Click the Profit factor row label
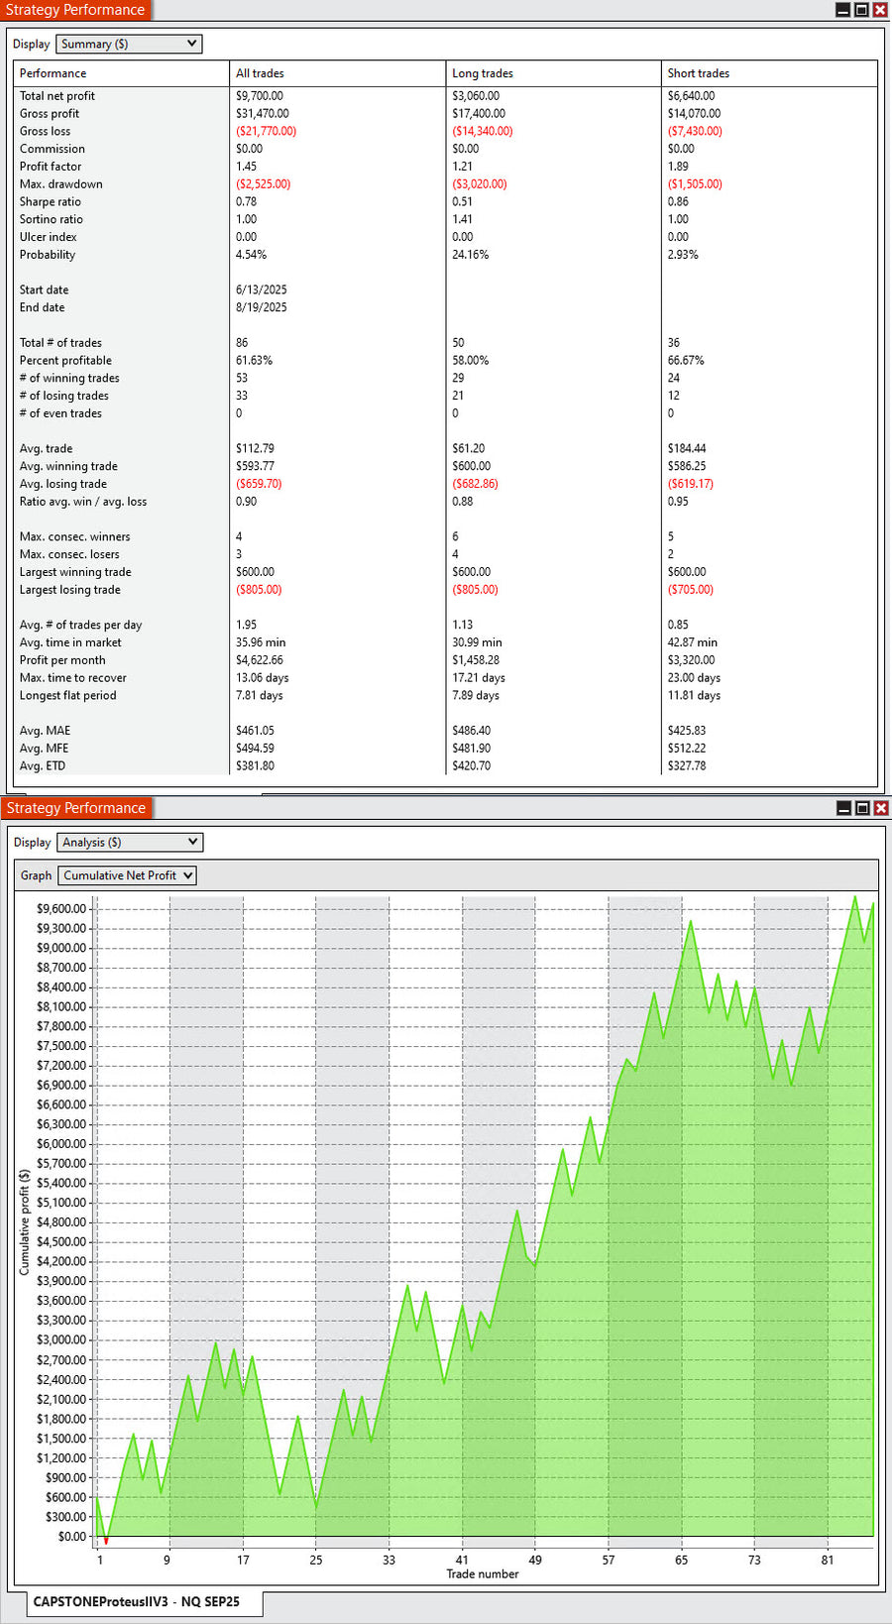892x1624 pixels. 51,167
